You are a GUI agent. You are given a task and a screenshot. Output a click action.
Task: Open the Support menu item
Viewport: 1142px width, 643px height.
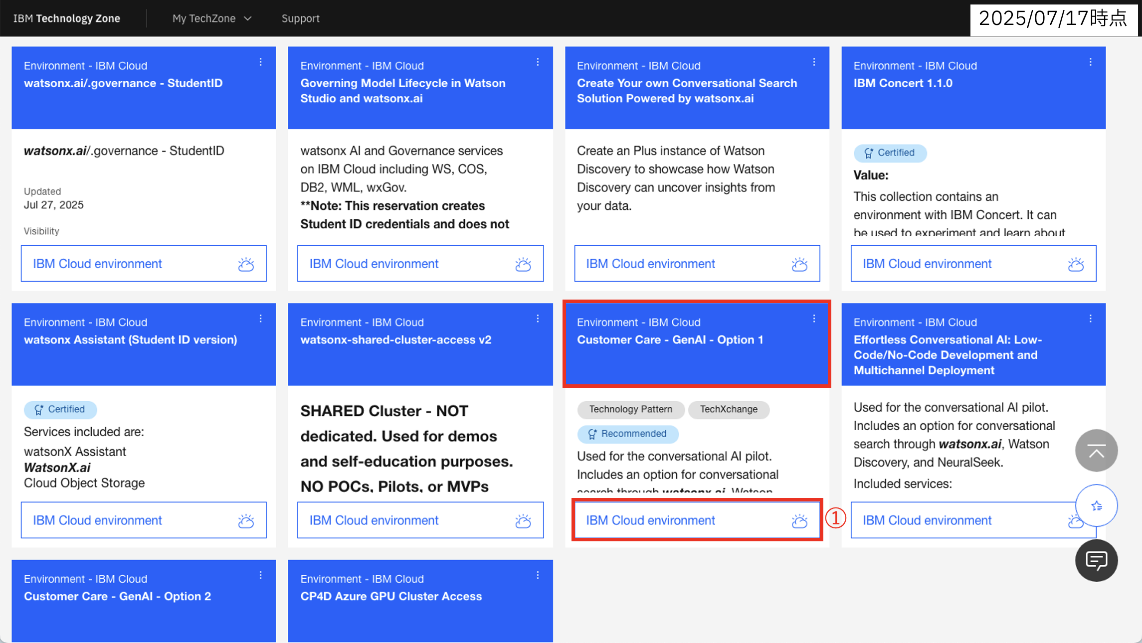[x=300, y=18]
